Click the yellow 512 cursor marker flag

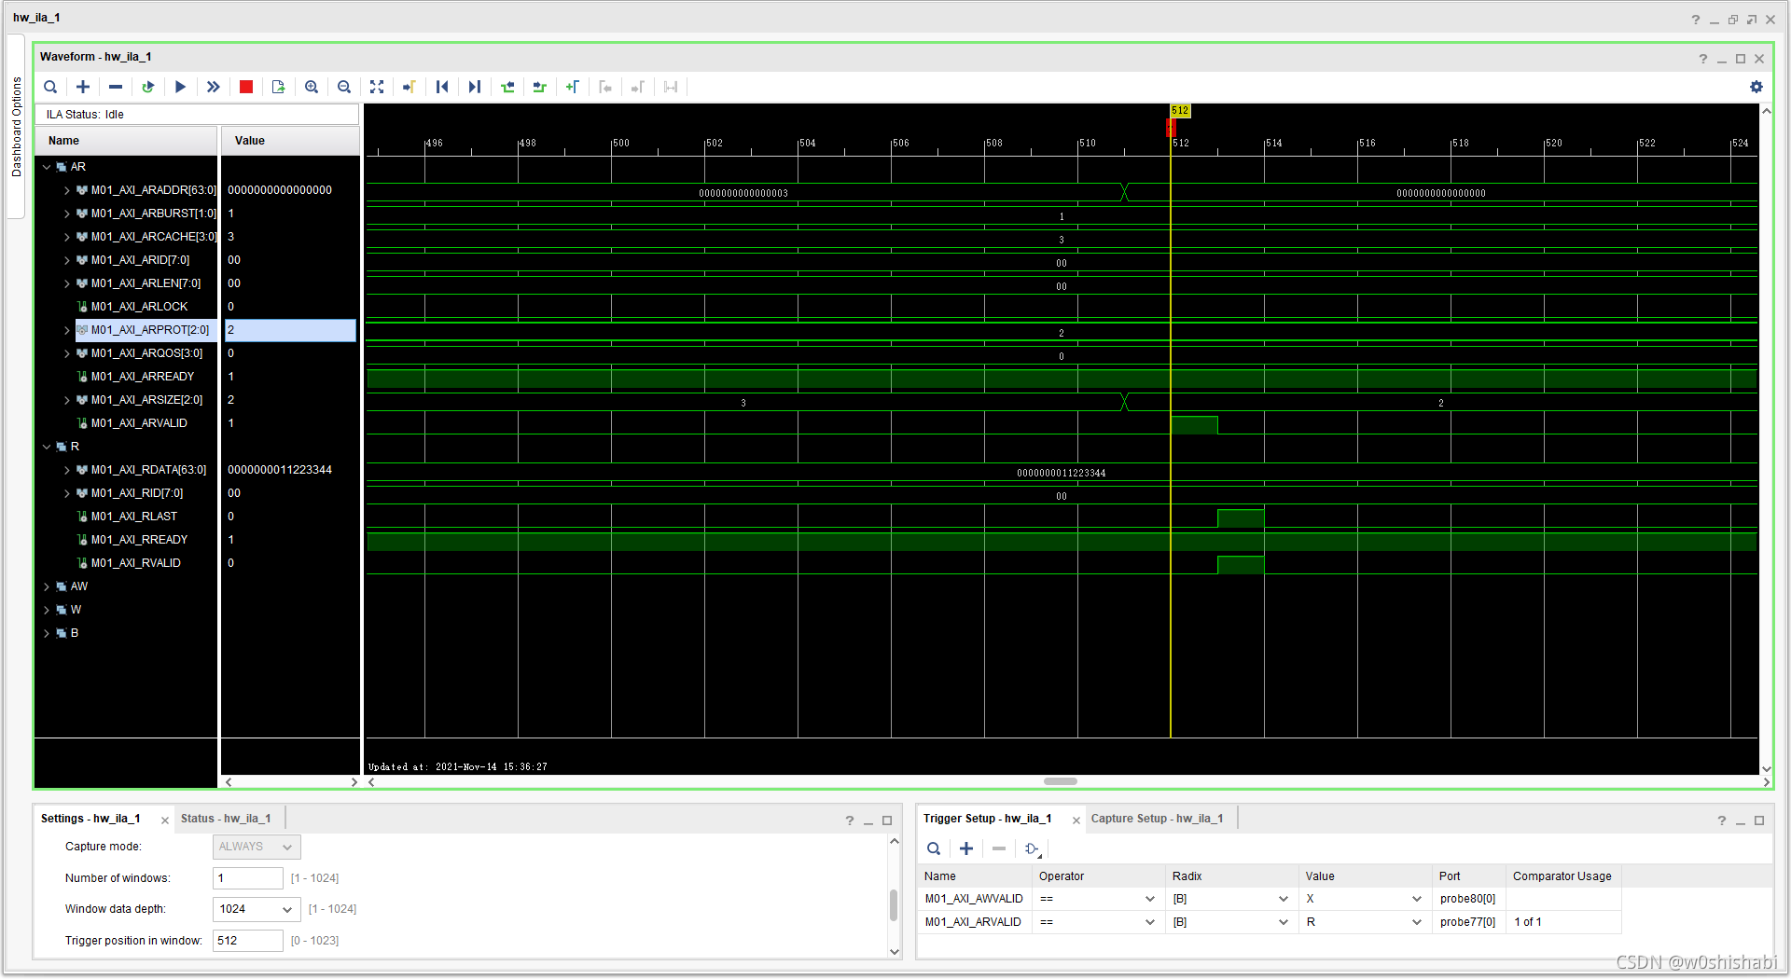[1180, 111]
